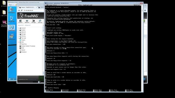Click the browser back arrow

[x=19, y=10]
